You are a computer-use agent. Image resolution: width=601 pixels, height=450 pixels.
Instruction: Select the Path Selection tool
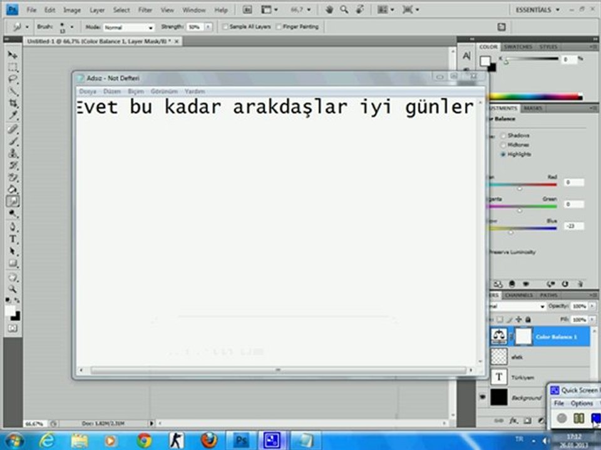click(x=13, y=251)
